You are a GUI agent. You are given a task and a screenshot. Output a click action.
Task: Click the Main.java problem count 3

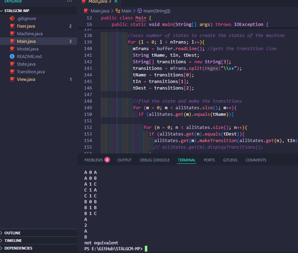[x=70, y=41]
